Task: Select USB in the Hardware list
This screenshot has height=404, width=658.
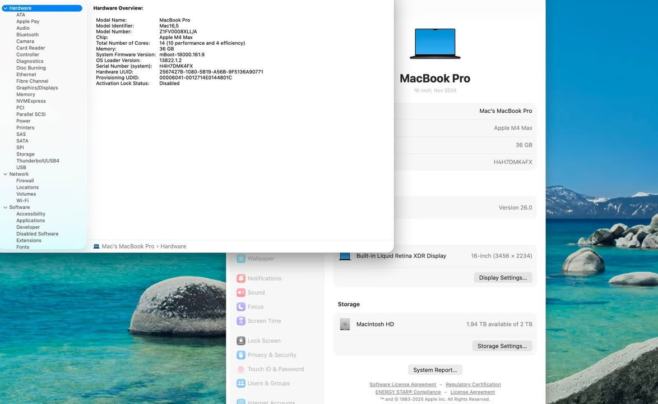Action: (x=21, y=167)
